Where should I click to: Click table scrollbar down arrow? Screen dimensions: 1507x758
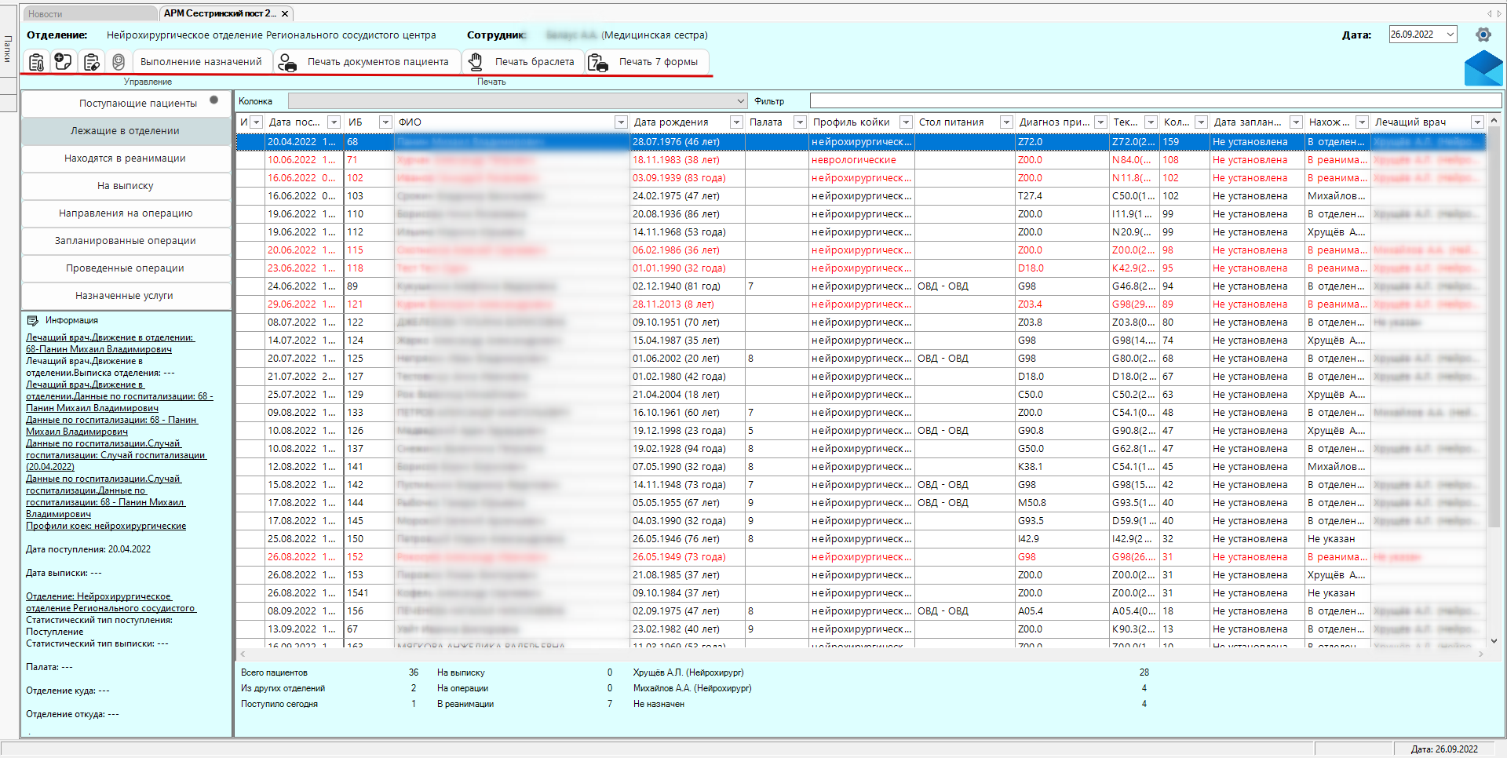click(1494, 641)
